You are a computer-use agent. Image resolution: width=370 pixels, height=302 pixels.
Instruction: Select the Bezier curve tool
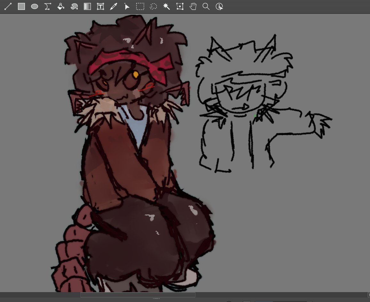pos(48,6)
